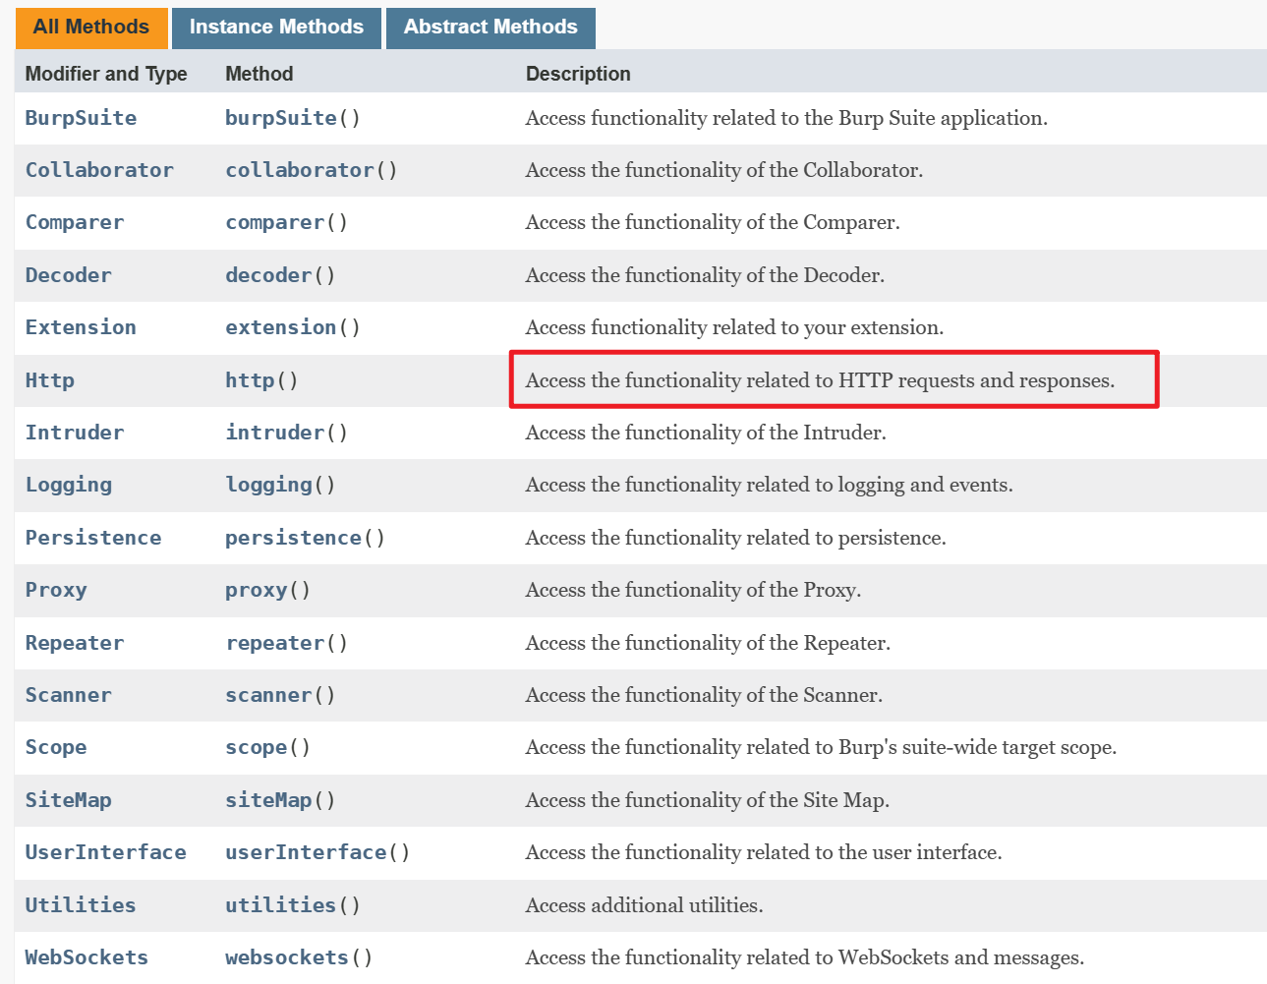Click the 'Description' column header
This screenshot has height=984, width=1267.
(578, 74)
